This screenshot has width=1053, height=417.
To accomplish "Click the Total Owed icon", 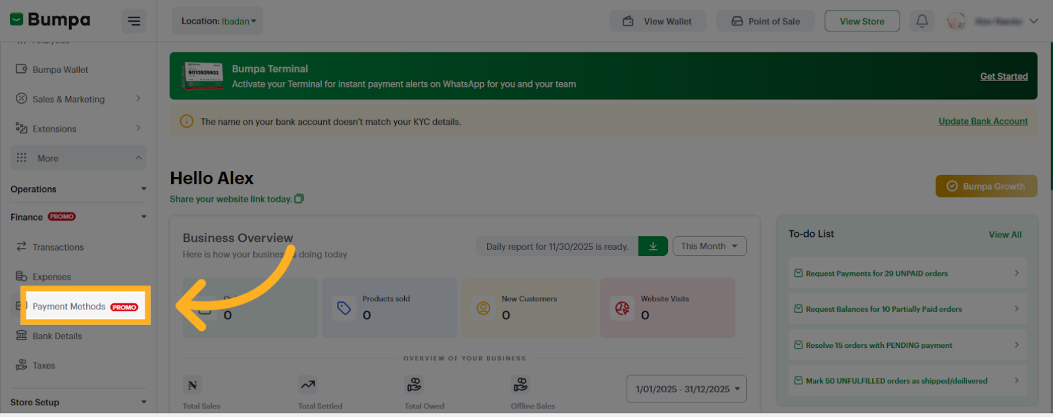I will [414, 385].
